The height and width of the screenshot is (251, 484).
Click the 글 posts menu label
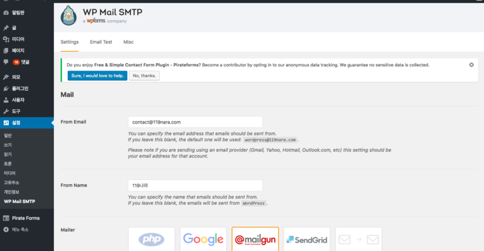[x=14, y=27]
